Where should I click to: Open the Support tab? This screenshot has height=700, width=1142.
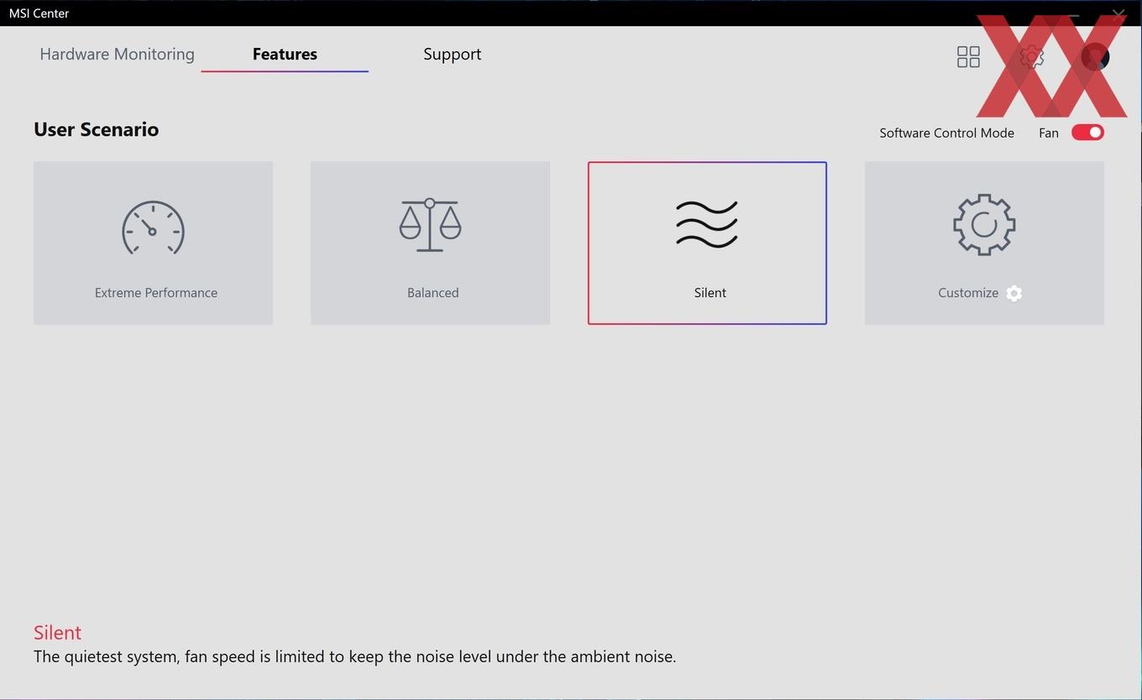[x=452, y=54]
